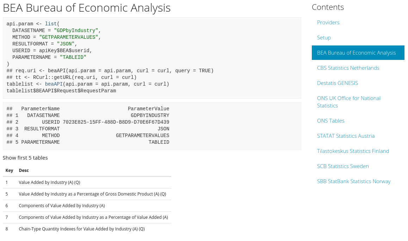Click the "JSON" string in the code block
The width and height of the screenshot is (408, 241).
coord(66,44)
